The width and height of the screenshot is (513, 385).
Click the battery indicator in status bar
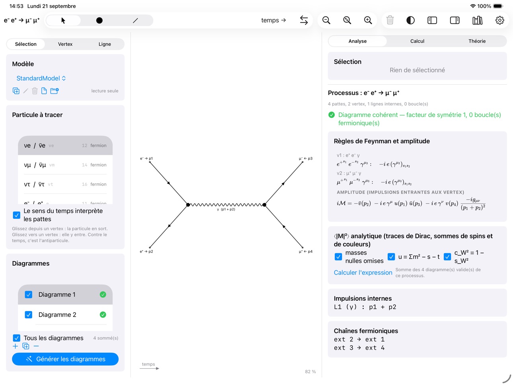pos(498,6)
